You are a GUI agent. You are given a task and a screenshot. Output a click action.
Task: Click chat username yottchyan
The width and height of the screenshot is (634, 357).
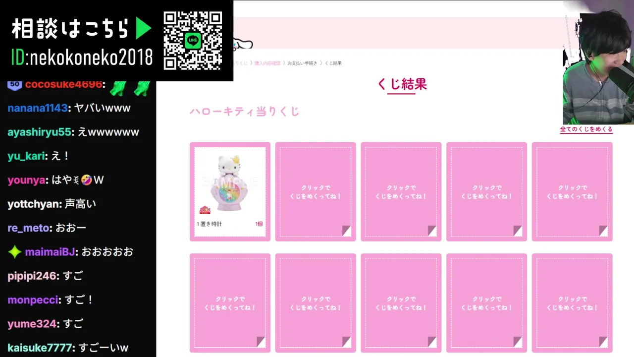pos(34,204)
